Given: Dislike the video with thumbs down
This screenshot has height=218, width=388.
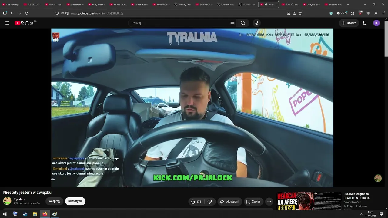Looking at the screenshot, I should pyautogui.click(x=210, y=202).
